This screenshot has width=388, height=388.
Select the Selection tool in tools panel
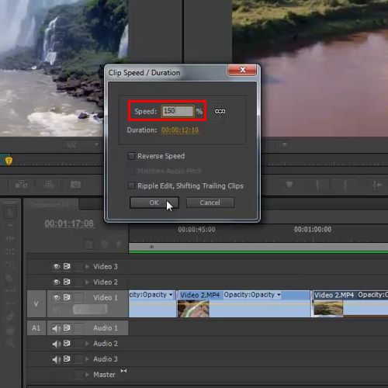(x=10, y=213)
